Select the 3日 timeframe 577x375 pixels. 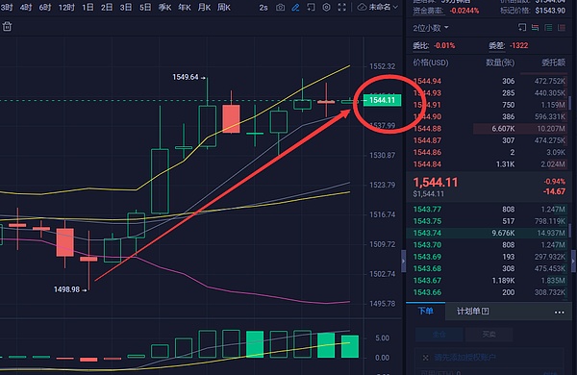pos(126,8)
